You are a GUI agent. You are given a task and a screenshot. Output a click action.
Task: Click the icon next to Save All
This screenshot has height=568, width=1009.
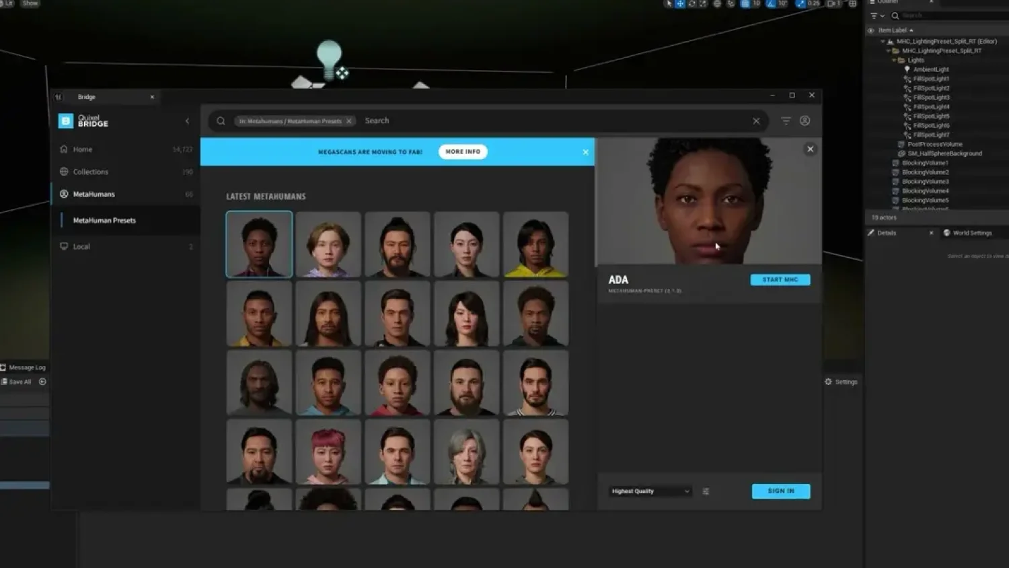tap(42, 382)
